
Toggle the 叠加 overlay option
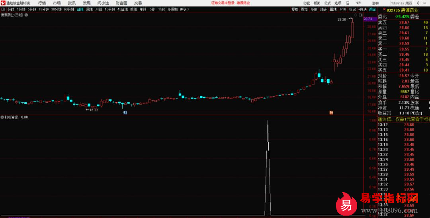[304, 9]
